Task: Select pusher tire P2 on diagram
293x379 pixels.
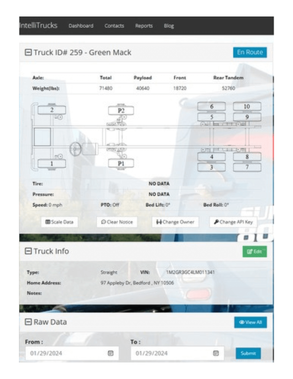Action: pos(121,111)
